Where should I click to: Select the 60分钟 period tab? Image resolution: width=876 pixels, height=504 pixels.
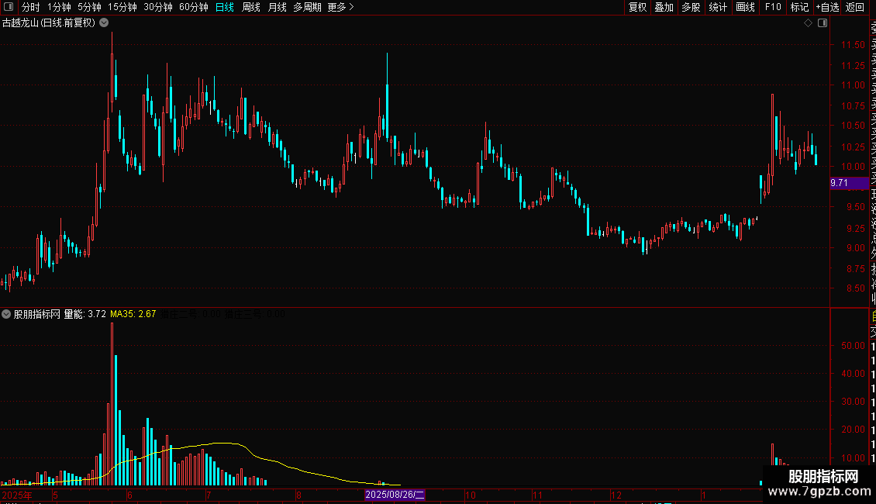194,7
